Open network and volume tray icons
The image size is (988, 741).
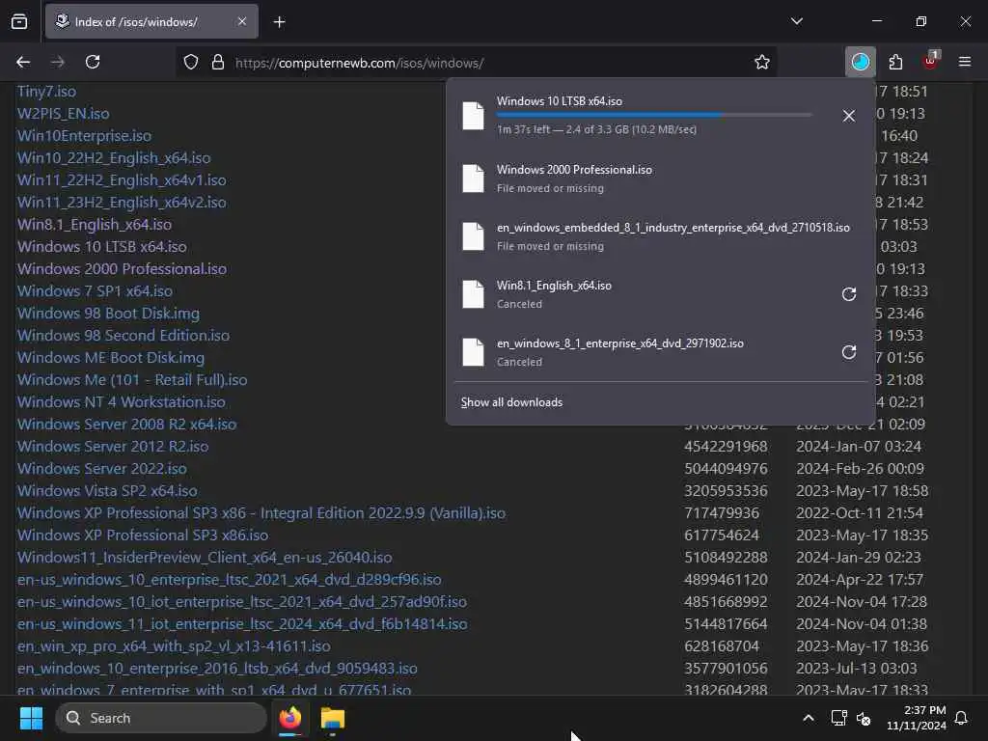(851, 718)
